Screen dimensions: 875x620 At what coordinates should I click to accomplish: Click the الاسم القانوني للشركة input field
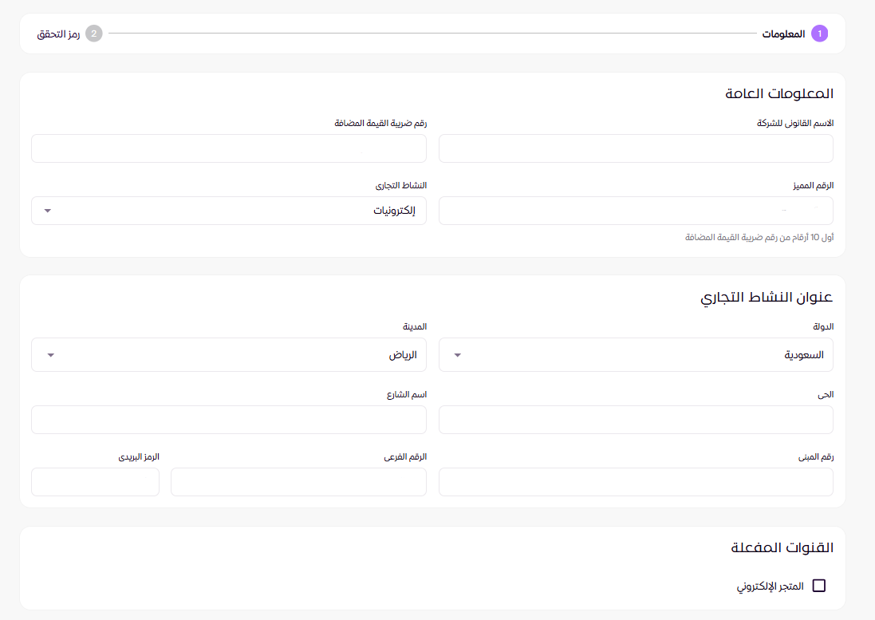click(x=636, y=148)
